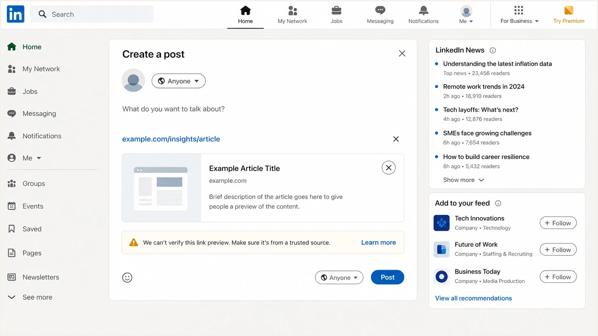Close the Create a post dialog
The image size is (598, 336).
[402, 54]
